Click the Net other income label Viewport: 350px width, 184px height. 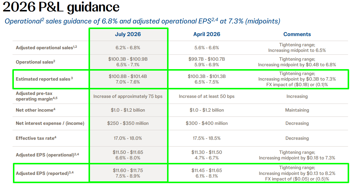36,110
